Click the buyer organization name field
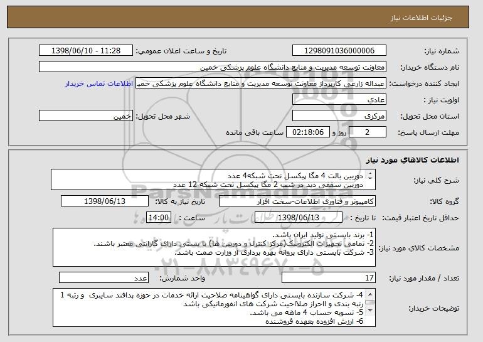Viewport: 483px width, 342px height. pyautogui.click(x=213, y=67)
